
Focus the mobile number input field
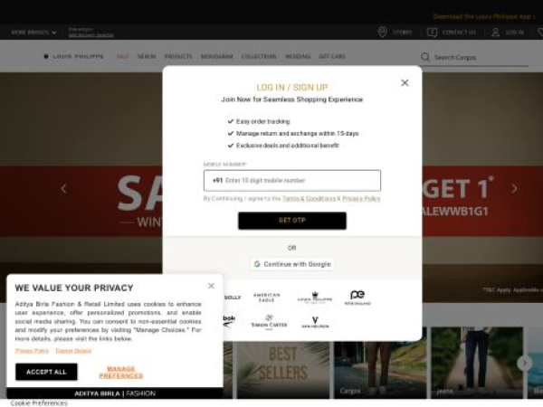(x=292, y=180)
